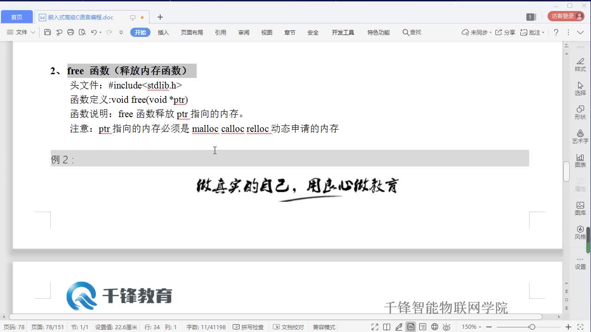The width and height of the screenshot is (591, 332).
Task: Open the 插入 ribbon tab
Action: [x=163, y=32]
